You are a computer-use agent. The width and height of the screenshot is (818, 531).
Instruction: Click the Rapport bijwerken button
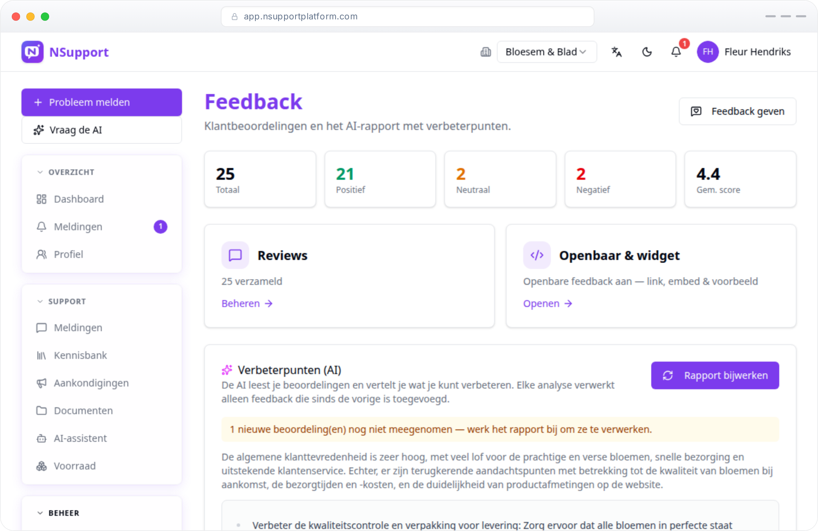(715, 375)
